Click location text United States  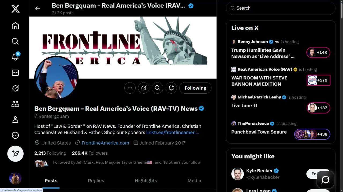pos(56,143)
